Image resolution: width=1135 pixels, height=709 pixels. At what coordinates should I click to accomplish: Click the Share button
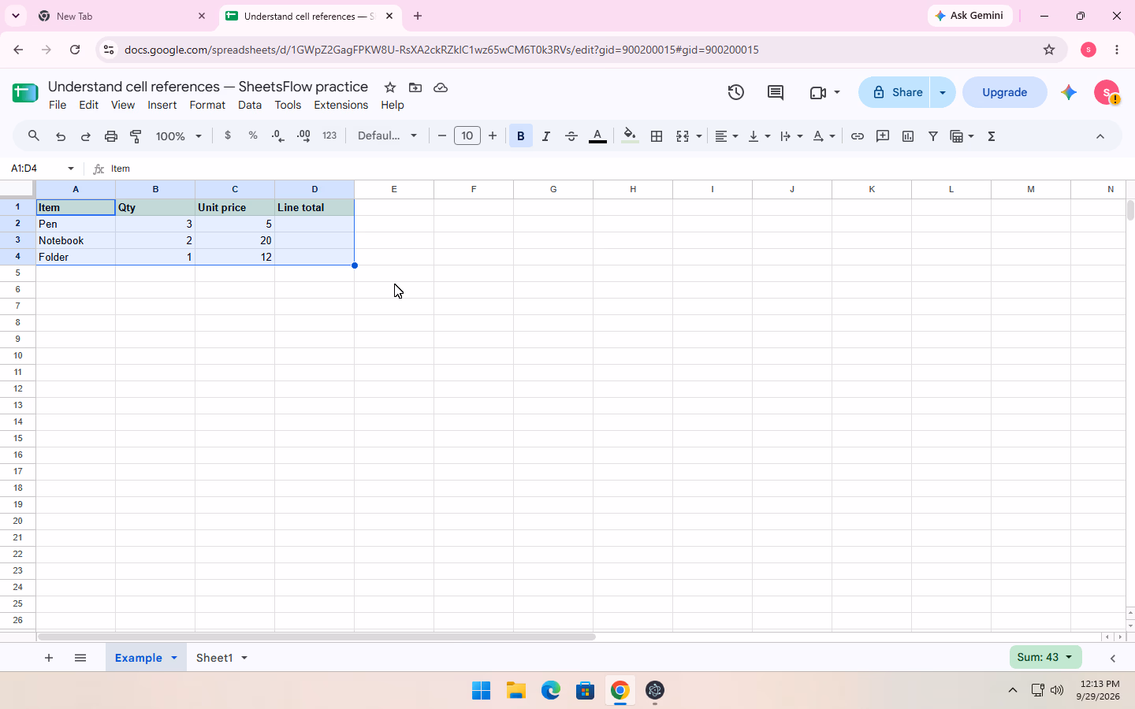[895, 92]
